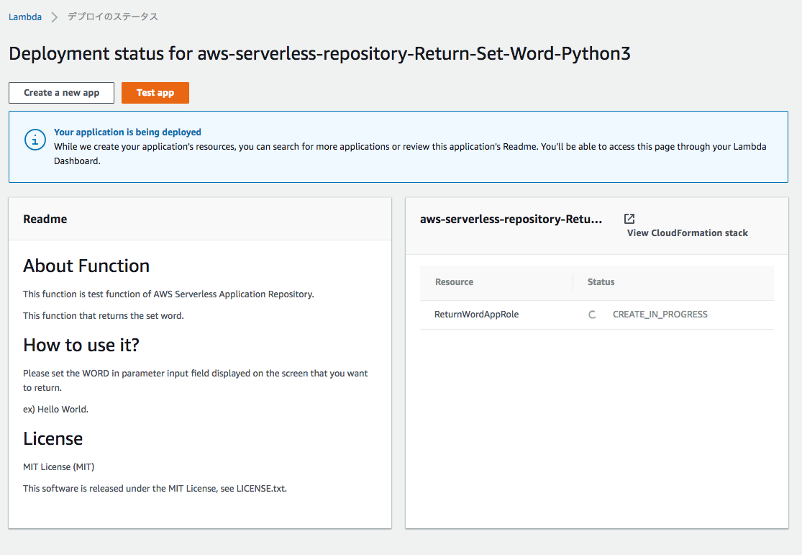Open the Lambda console via breadcrumb link

click(x=25, y=16)
